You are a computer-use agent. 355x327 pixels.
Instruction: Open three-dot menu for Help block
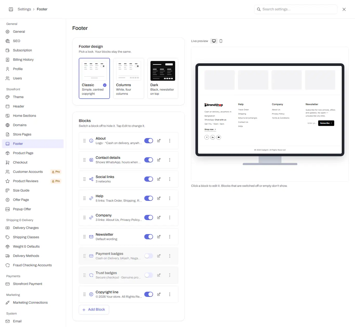170,198
